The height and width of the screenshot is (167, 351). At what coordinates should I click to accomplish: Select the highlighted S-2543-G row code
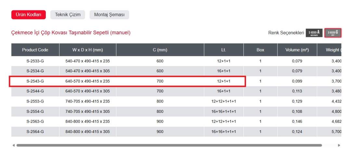[x=35, y=81]
